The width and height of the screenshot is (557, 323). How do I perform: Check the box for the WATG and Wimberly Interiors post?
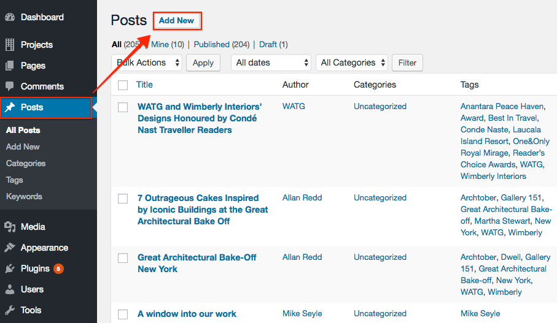click(x=123, y=107)
